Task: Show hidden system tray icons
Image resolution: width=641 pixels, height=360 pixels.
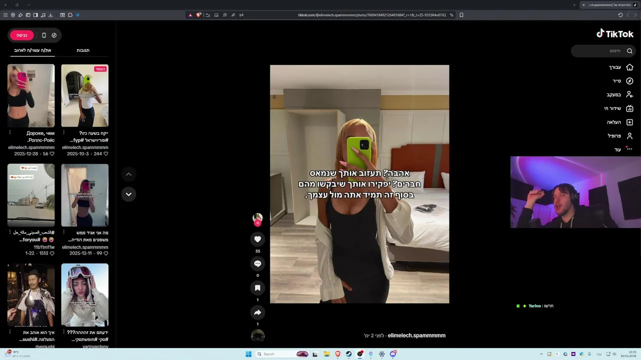Action: pos(541,354)
